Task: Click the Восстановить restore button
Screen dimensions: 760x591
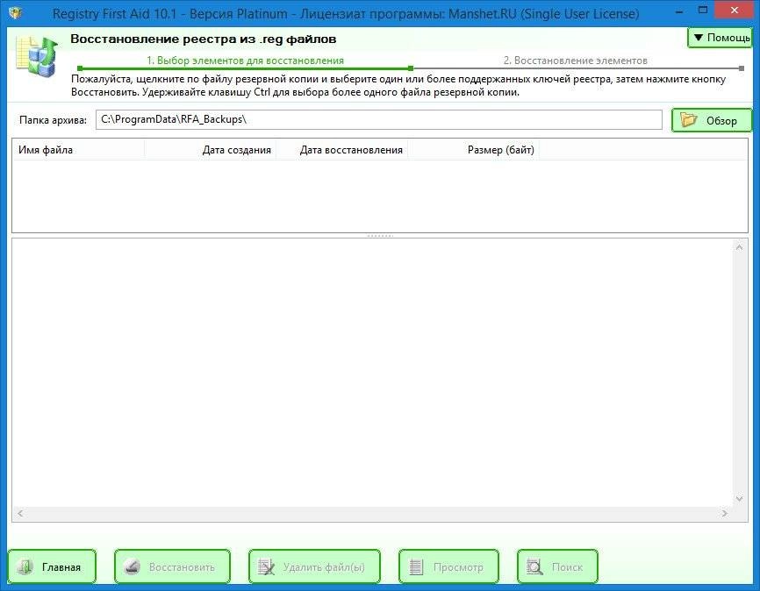Action: (172, 566)
